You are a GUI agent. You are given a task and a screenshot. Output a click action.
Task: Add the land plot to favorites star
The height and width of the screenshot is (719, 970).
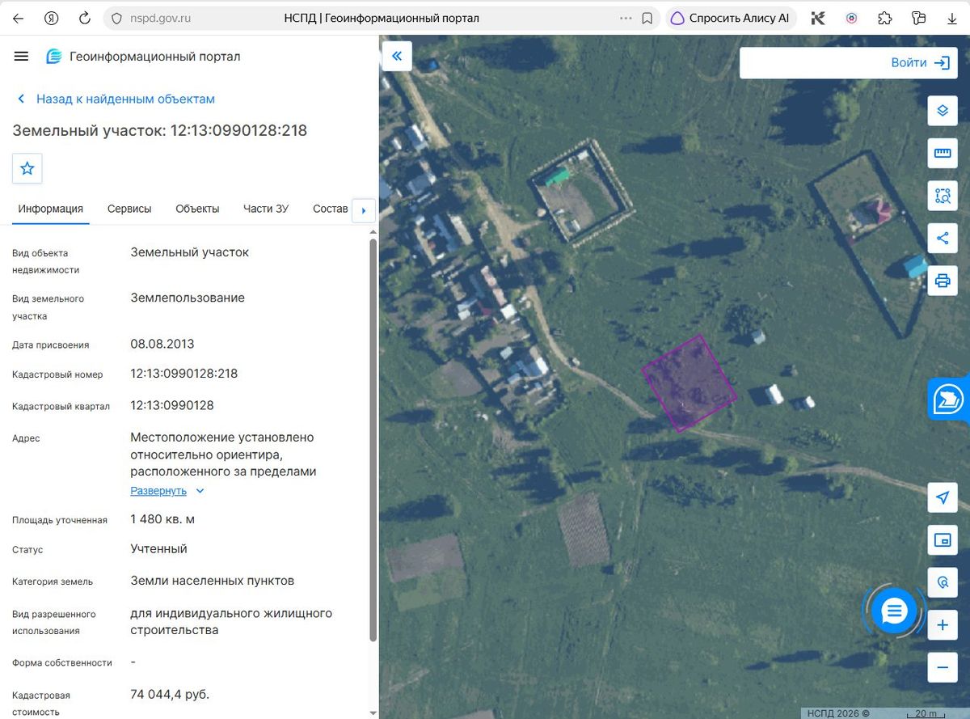27,168
